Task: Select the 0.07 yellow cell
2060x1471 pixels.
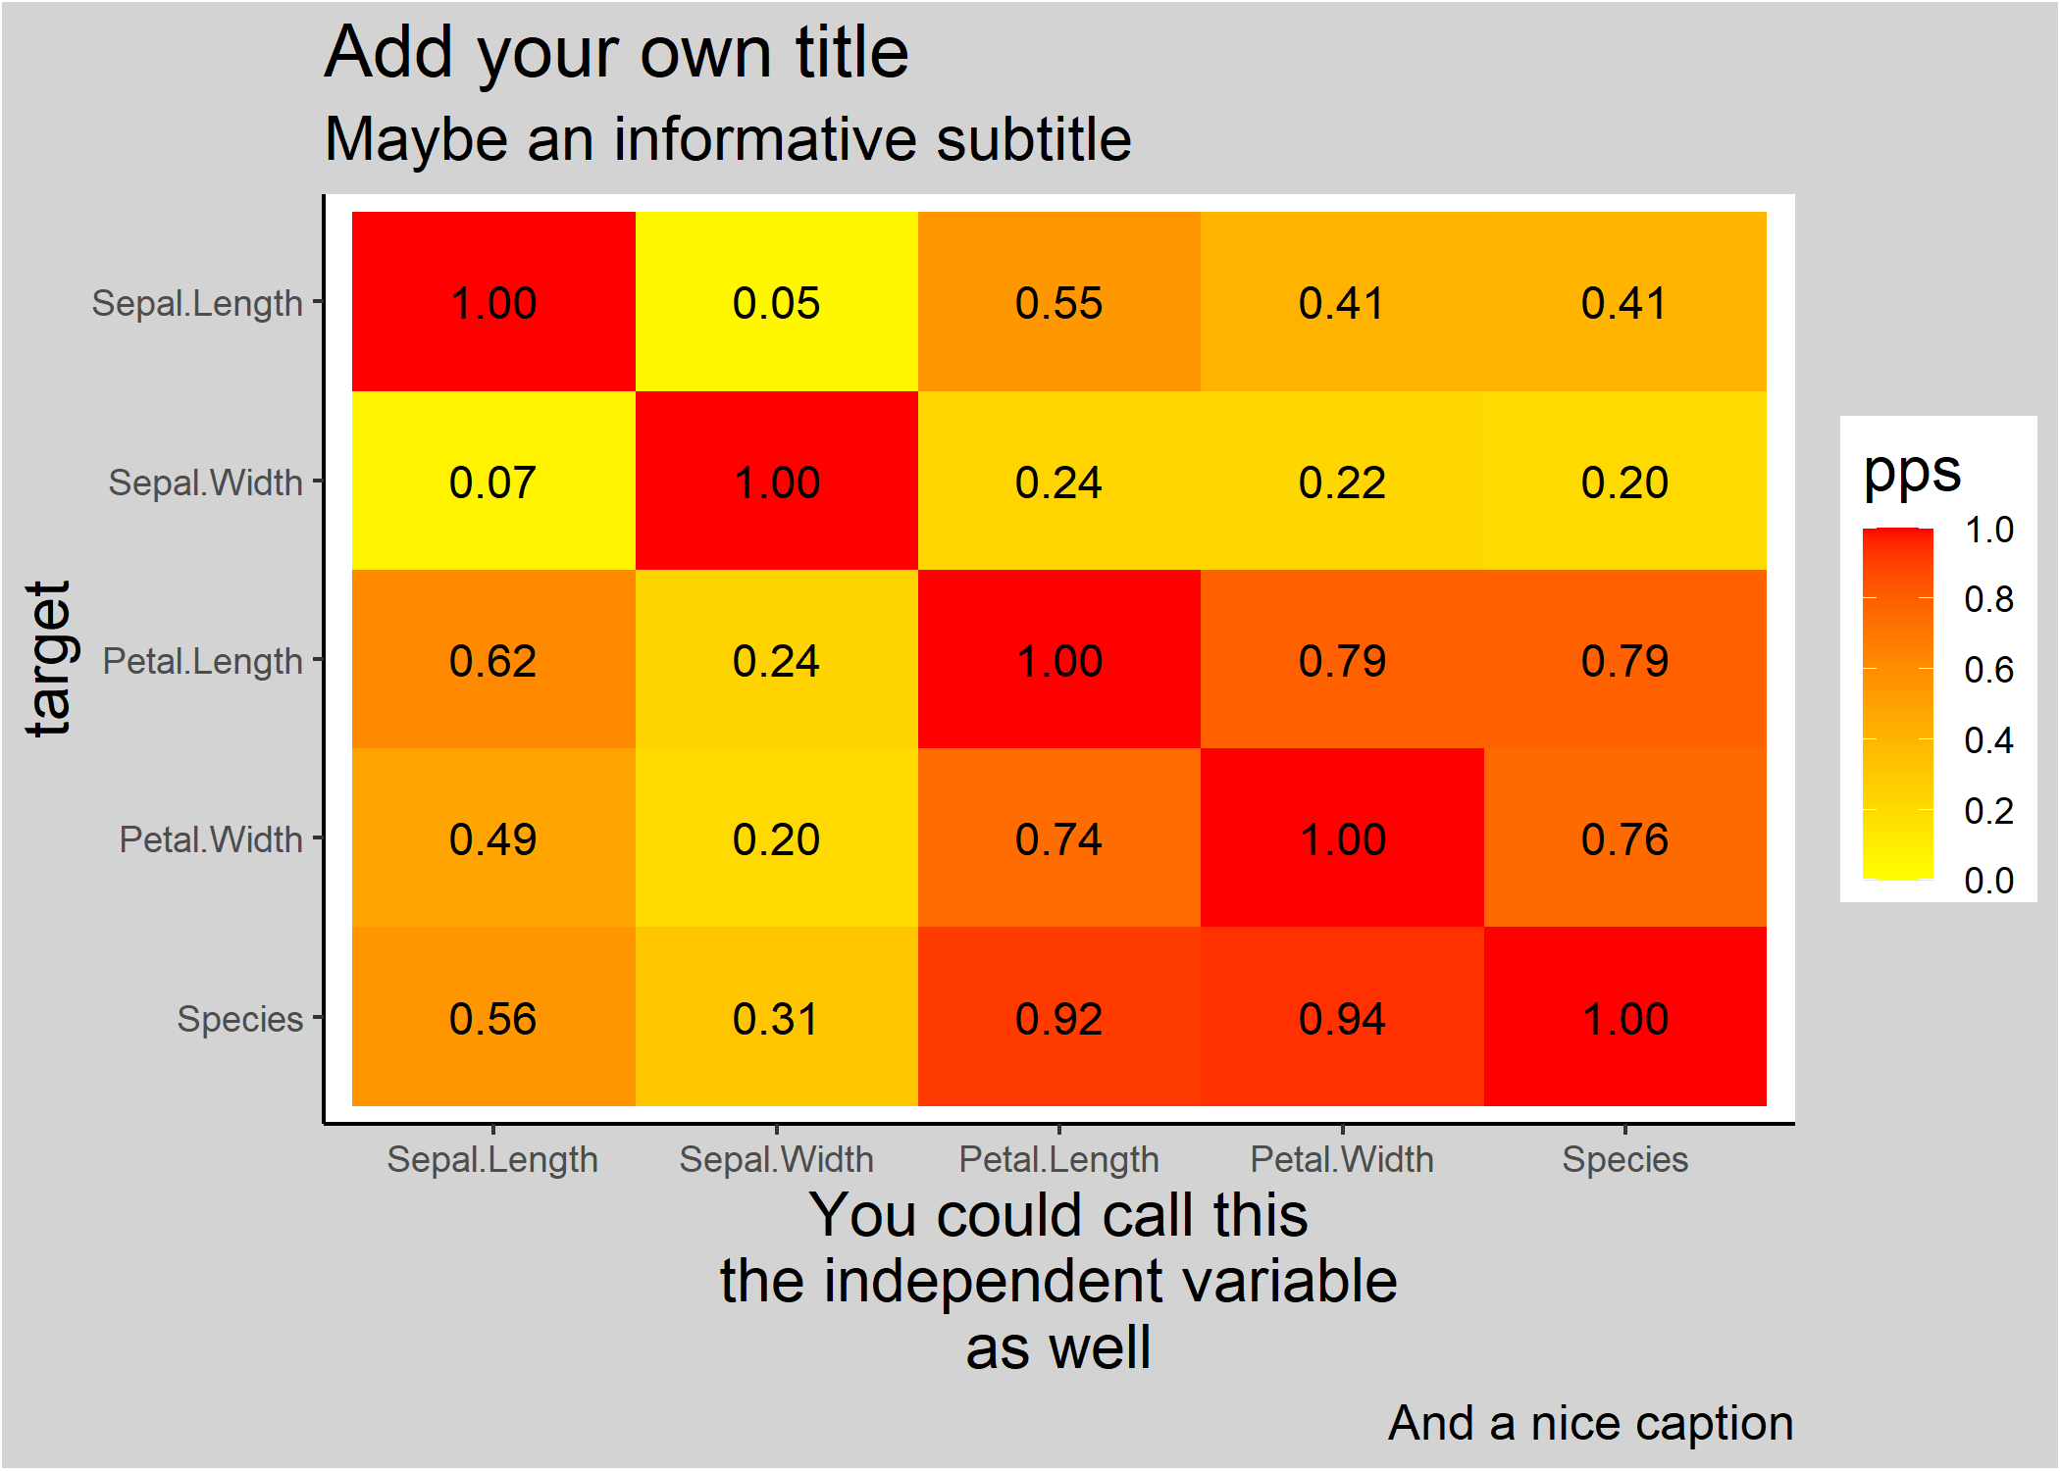Action: tap(493, 481)
